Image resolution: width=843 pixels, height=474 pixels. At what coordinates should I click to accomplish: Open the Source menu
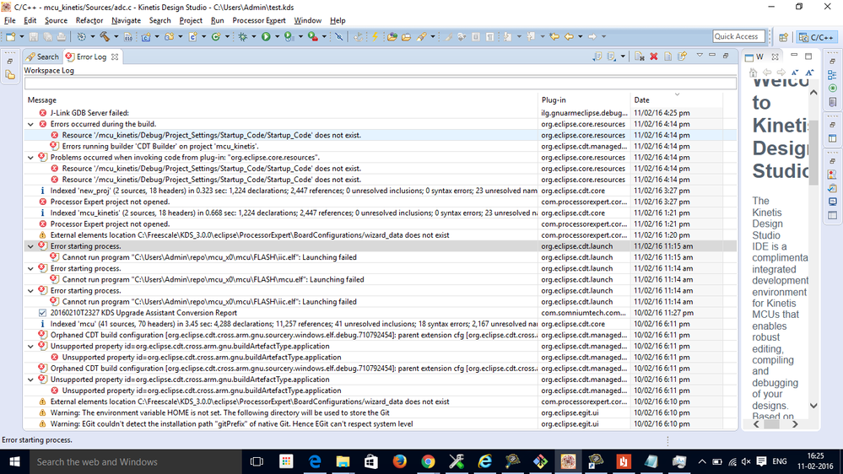pos(56,20)
